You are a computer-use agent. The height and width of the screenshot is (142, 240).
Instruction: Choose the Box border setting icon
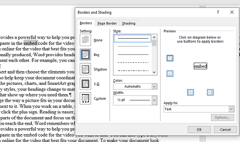point(85,54)
